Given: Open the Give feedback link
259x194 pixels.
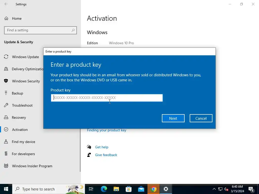Looking at the screenshot, I should coord(106,155).
